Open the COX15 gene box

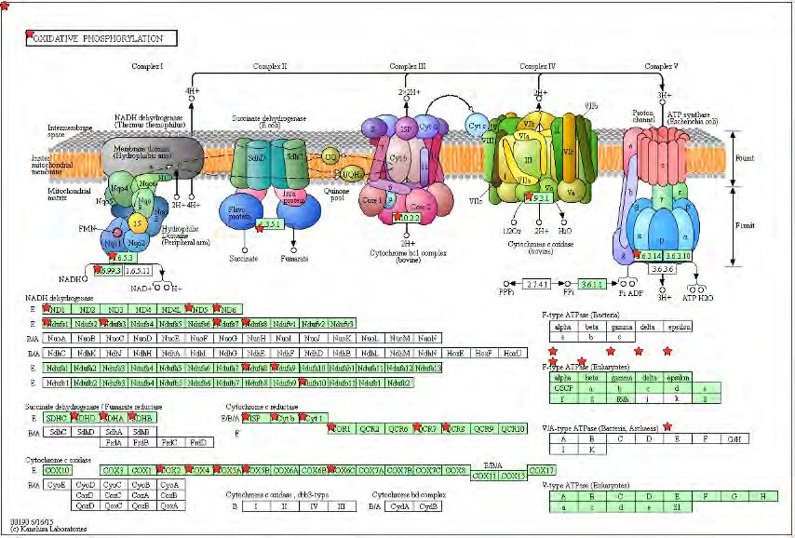click(513, 477)
